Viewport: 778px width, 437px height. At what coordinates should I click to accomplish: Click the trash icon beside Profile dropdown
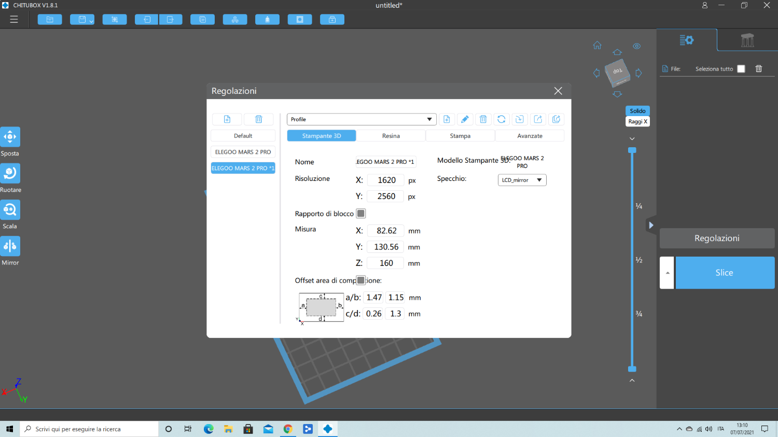(483, 119)
